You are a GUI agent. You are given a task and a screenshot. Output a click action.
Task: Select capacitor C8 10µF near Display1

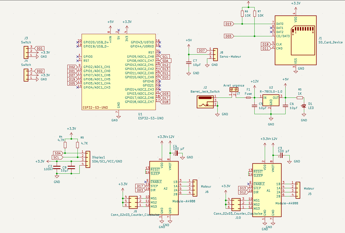coord(71,167)
